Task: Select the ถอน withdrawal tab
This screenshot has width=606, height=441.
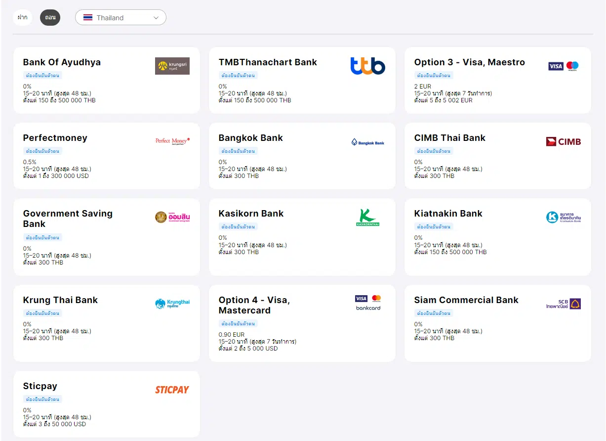Action: click(x=50, y=17)
